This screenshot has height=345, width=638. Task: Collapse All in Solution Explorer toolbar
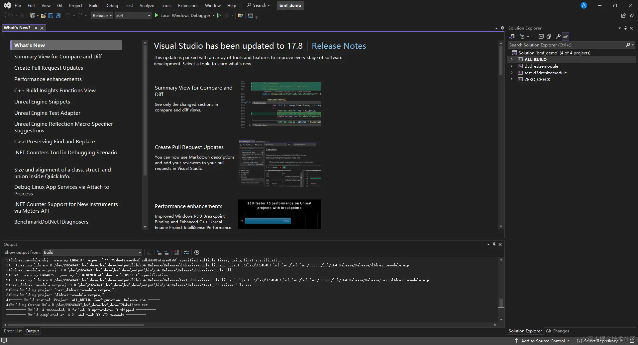point(541,36)
